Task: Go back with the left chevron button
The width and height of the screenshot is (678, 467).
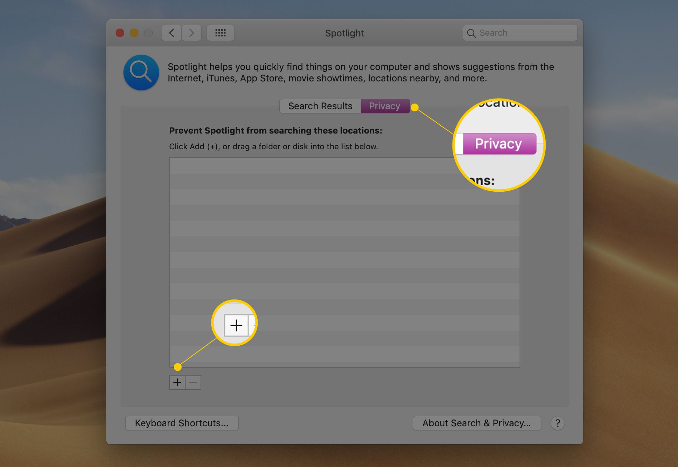Action: pyautogui.click(x=172, y=33)
